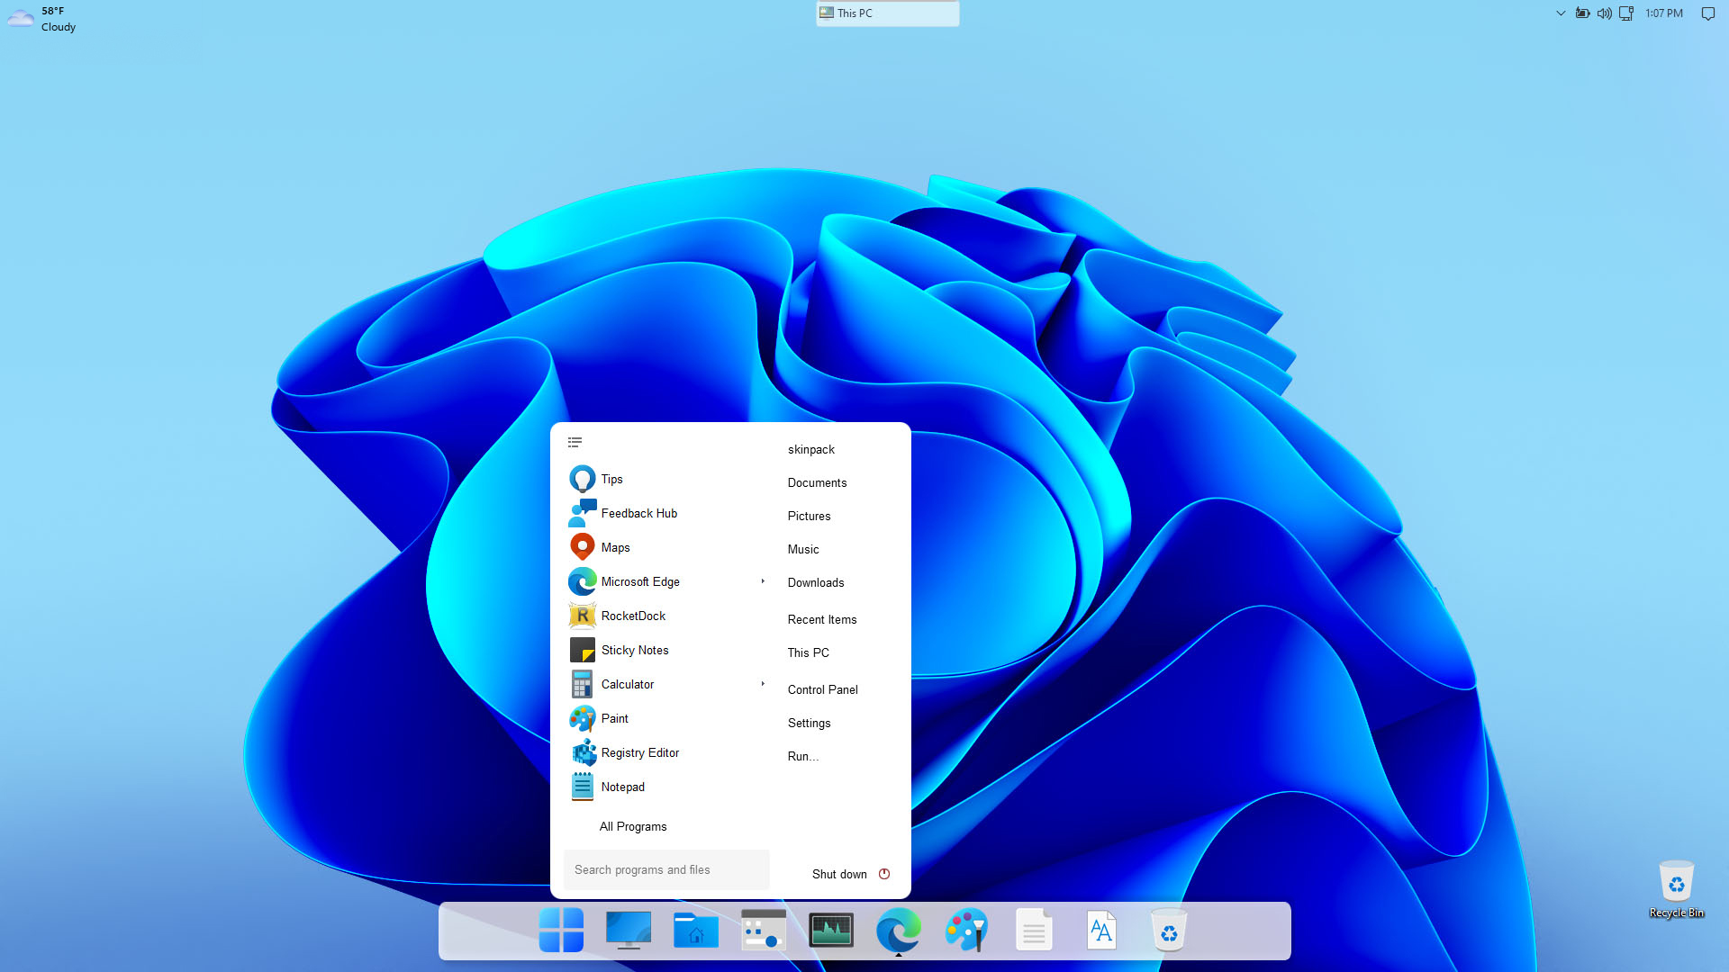Click the Shut down button
This screenshot has width=1729, height=972.
839,874
